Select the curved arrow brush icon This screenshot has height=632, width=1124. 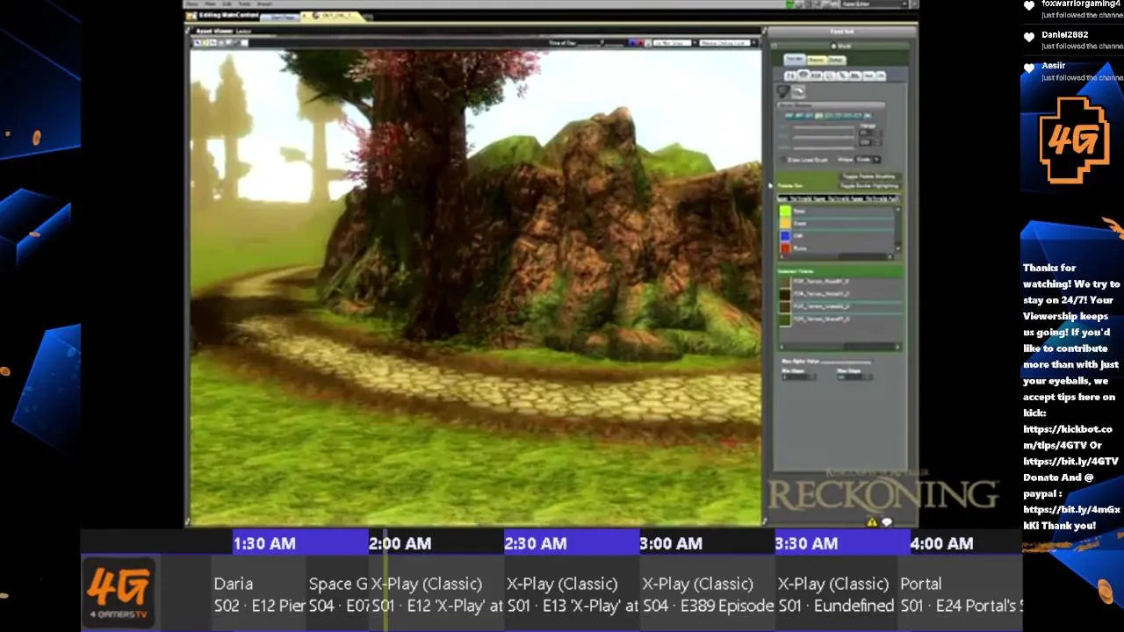tap(798, 91)
